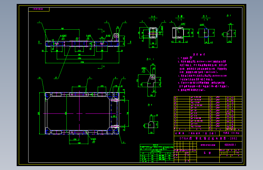Screen dimensions: 263x170
Task: Select drawing number '65D304IH-1' in title block
Action: click(230, 145)
